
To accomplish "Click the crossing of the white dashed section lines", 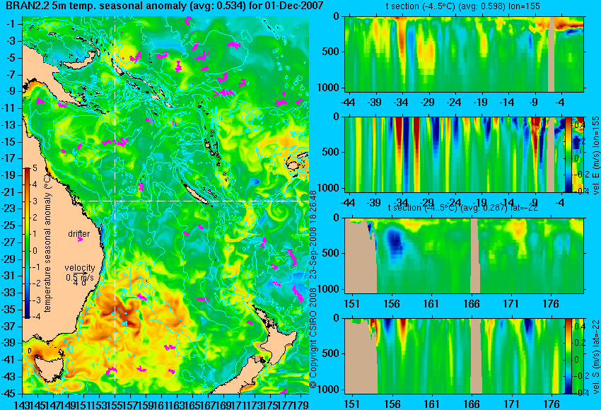I will [115, 201].
